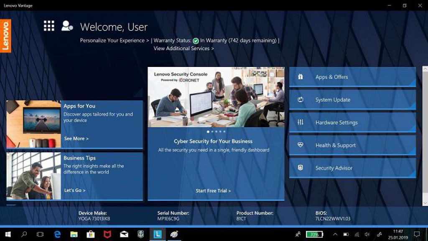Click the user profile icon
Image resolution: width=428 pixels, height=241 pixels.
tap(67, 26)
